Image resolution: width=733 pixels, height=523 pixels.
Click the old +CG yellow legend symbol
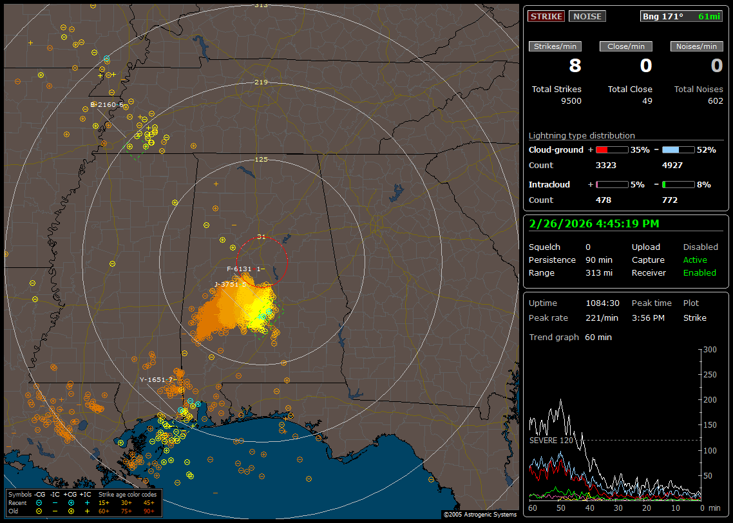[x=70, y=511]
